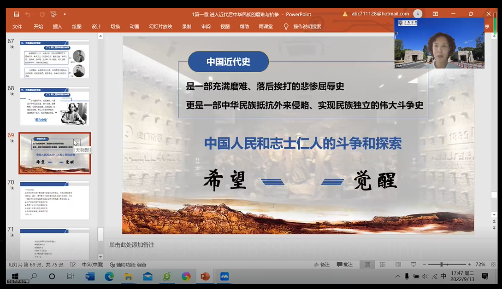Open the 幻灯片放映 ribbon tab

pos(160,27)
